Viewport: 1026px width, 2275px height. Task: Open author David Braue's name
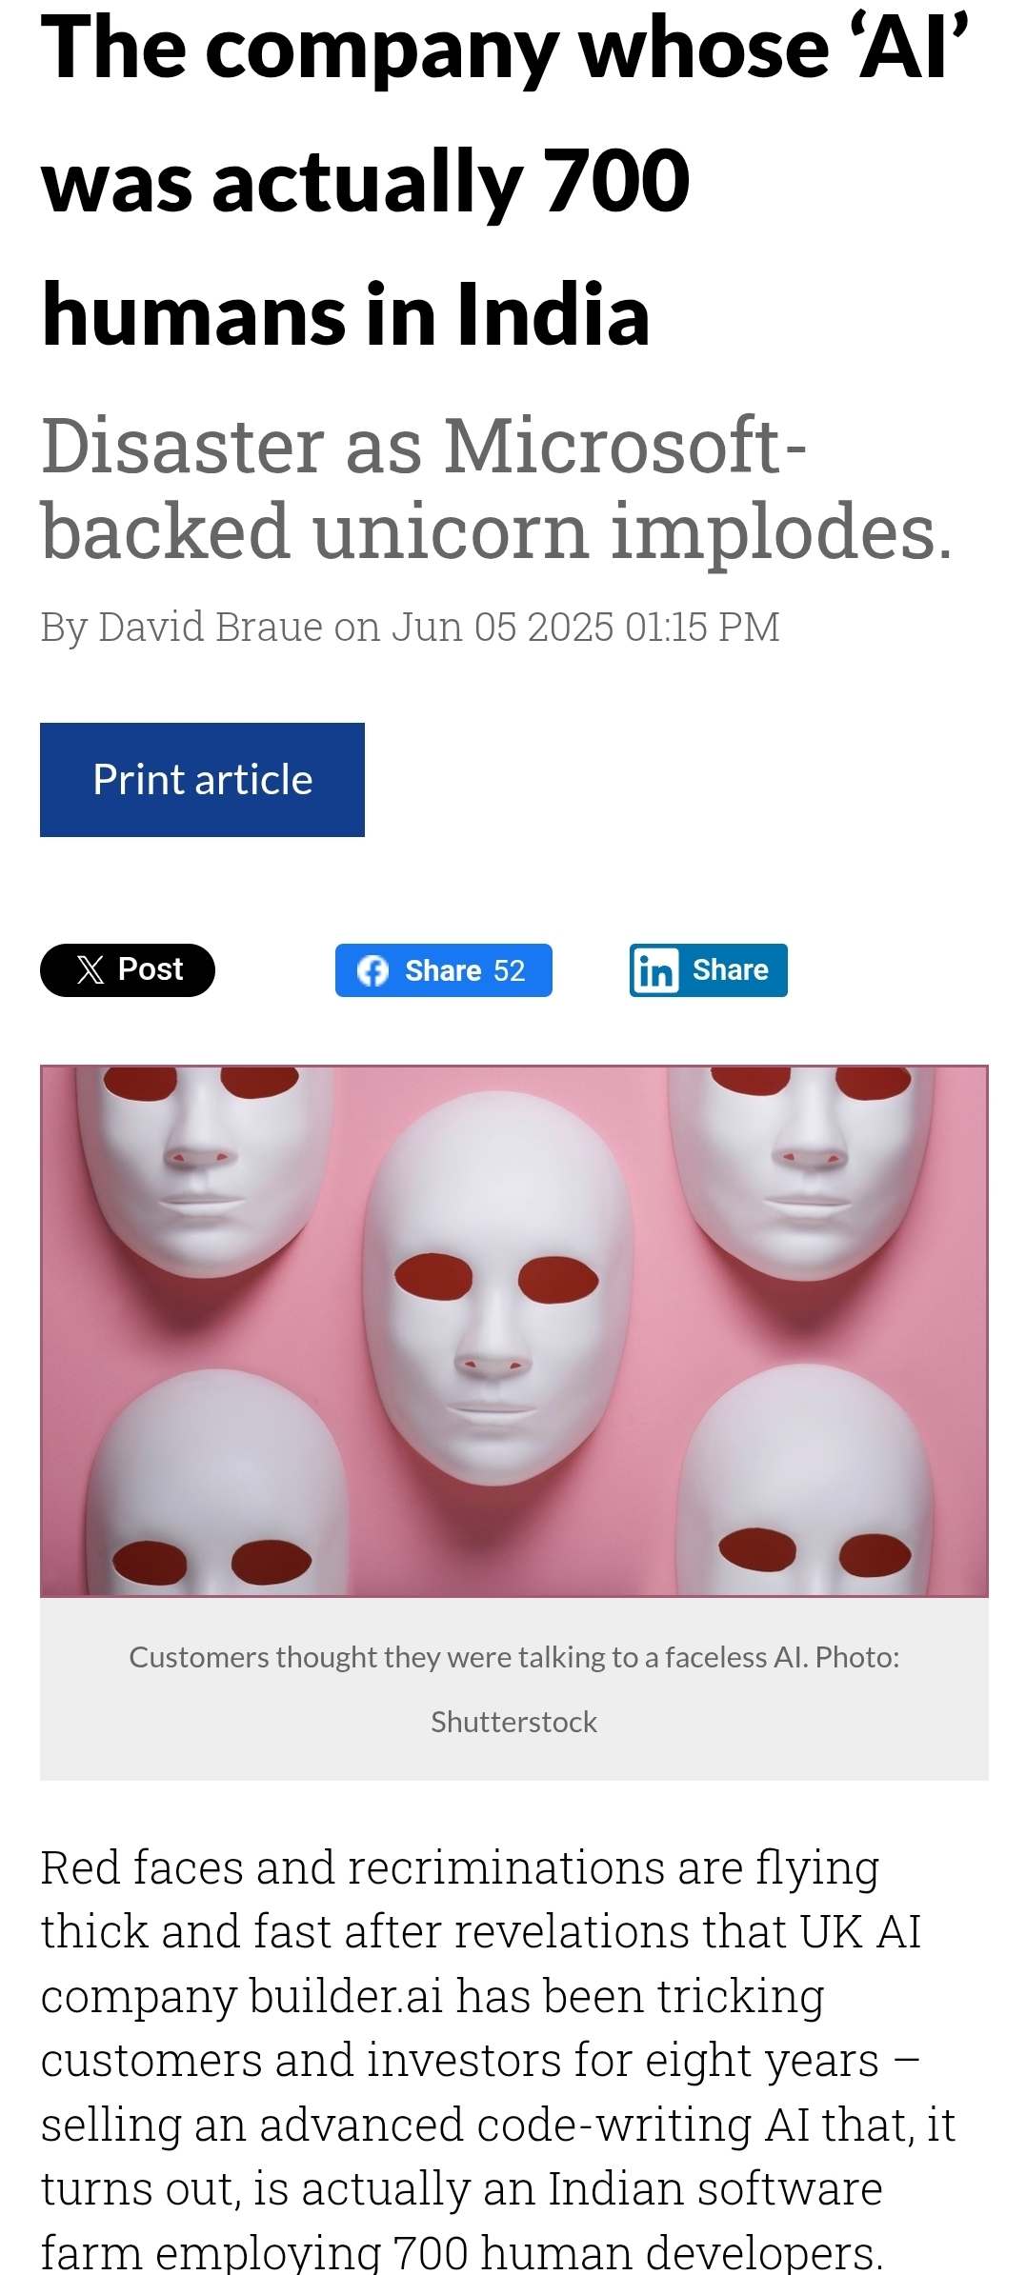[211, 628]
